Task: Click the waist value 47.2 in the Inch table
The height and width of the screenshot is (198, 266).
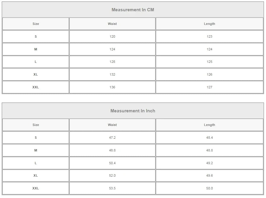Action: [112, 138]
